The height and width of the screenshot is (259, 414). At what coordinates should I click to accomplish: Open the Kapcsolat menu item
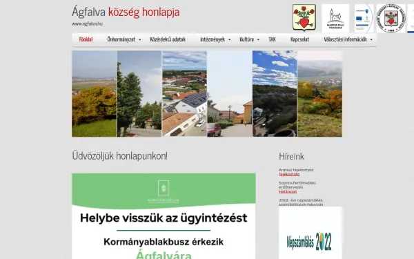point(299,39)
